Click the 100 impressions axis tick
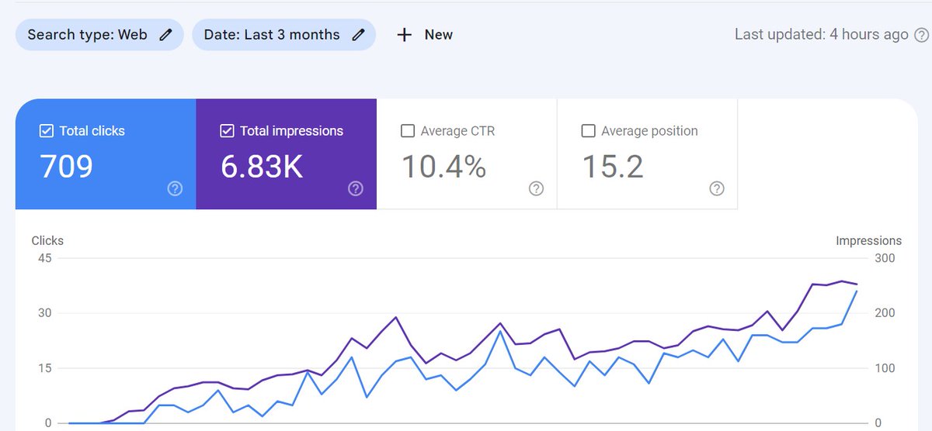The width and height of the screenshot is (932, 431). (885, 368)
